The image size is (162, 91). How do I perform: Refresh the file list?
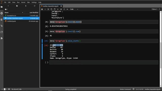point(34,6)
